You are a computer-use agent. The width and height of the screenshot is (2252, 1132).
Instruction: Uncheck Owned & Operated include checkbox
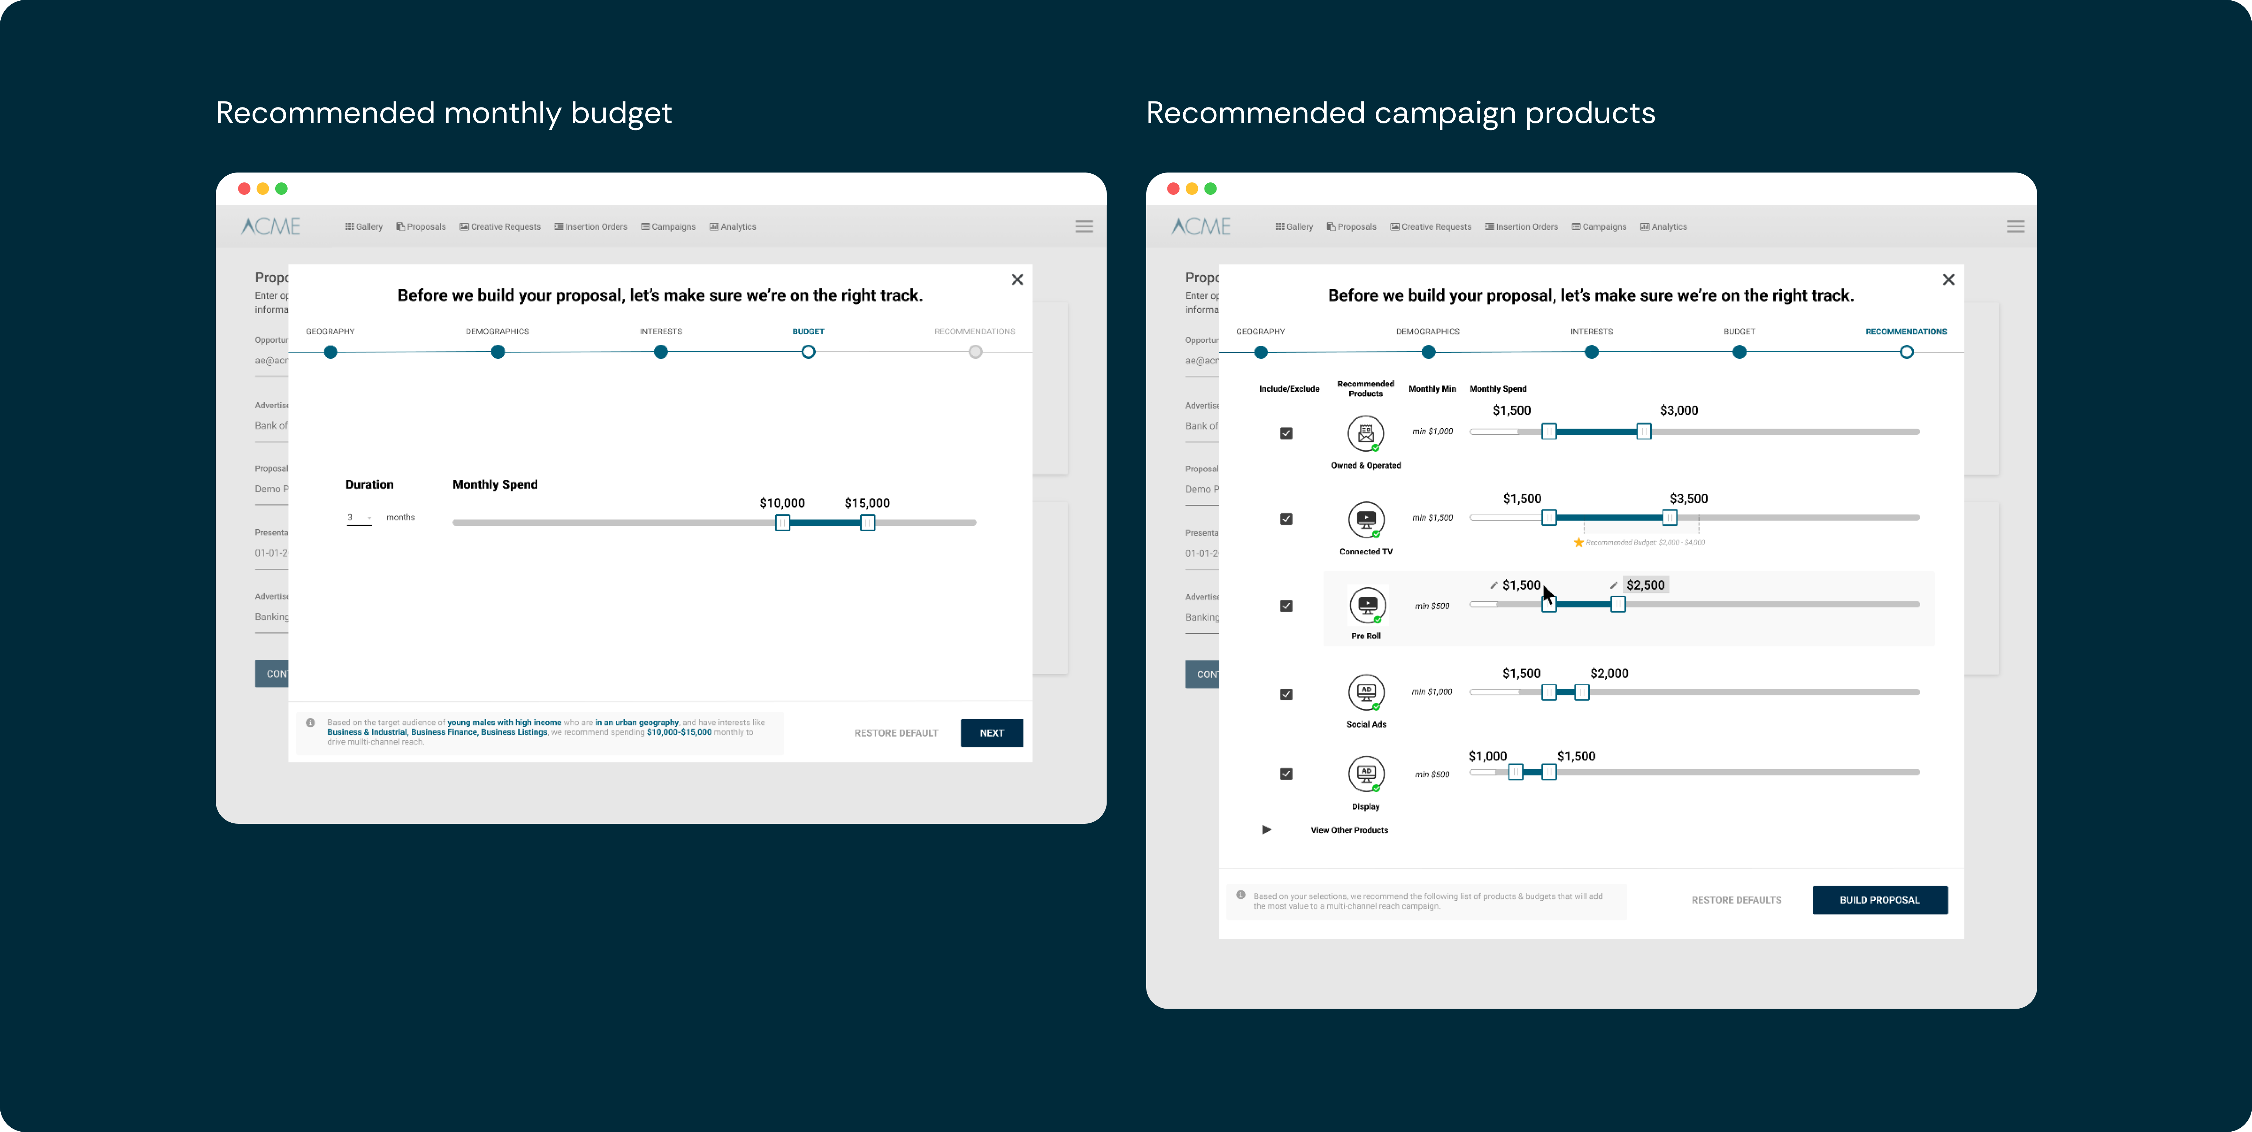(x=1286, y=433)
